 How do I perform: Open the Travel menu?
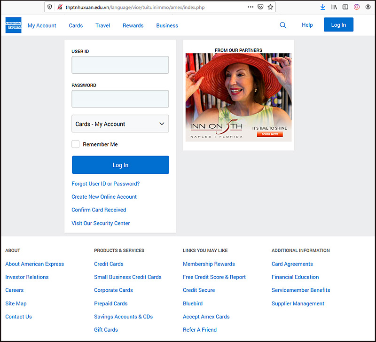tap(102, 25)
